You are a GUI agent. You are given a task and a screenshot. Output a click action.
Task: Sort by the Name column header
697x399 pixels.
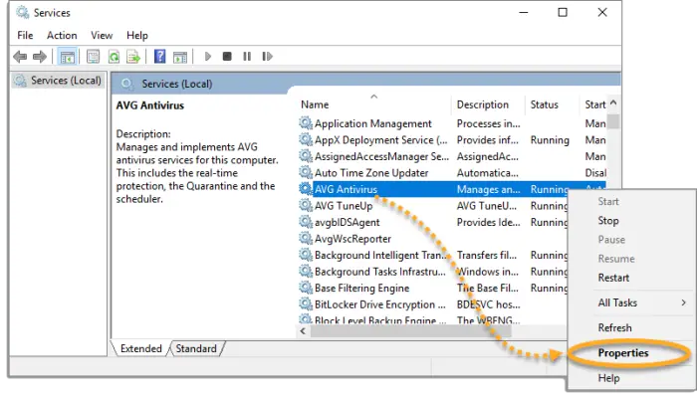[315, 104]
